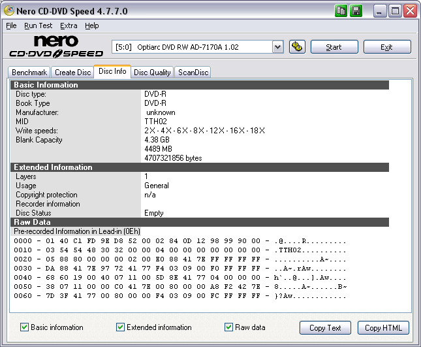Click the Disc type label
Image resolution: width=421 pixels, height=347 pixels.
click(31, 94)
